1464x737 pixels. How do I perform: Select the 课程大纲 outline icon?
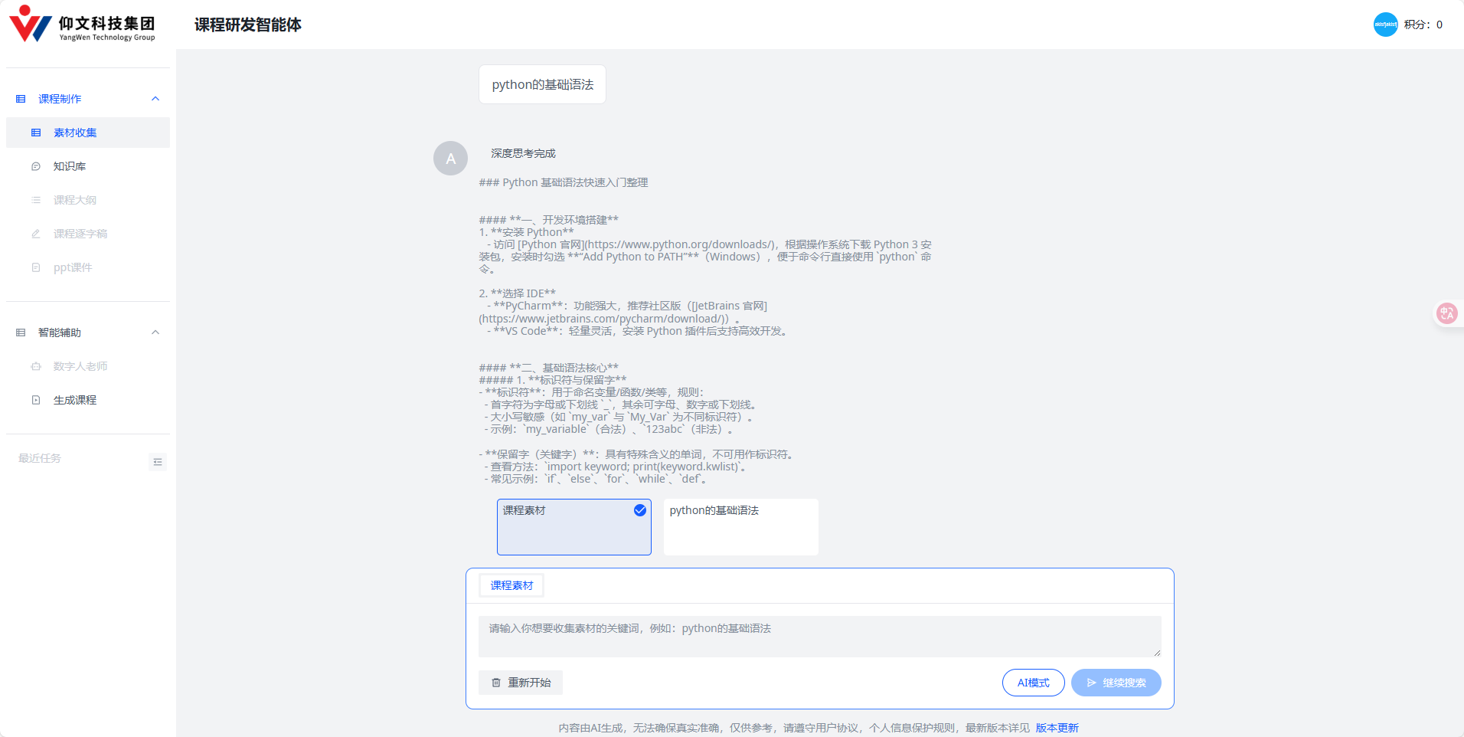pyautogui.click(x=35, y=199)
